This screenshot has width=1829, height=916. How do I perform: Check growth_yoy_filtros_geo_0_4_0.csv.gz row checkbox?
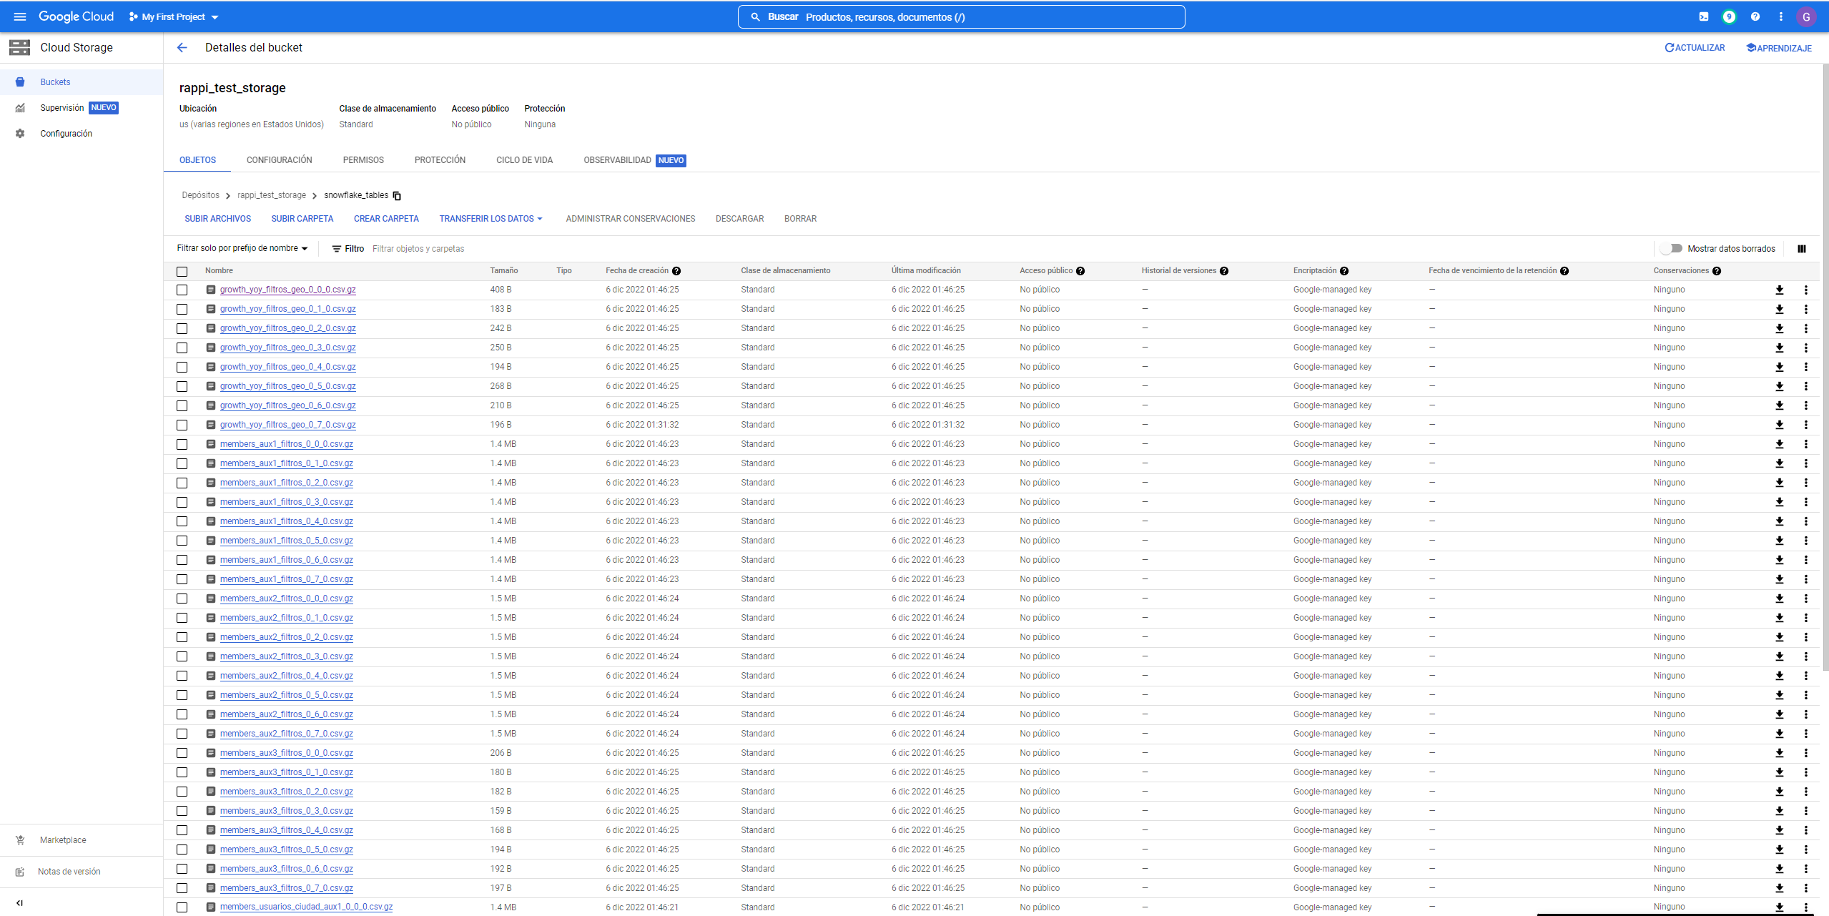tap(182, 368)
